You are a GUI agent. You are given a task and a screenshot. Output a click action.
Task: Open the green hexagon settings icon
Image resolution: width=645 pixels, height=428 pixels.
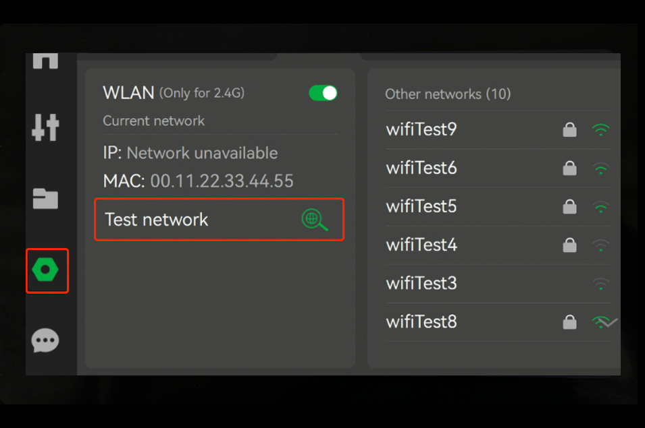coord(46,270)
